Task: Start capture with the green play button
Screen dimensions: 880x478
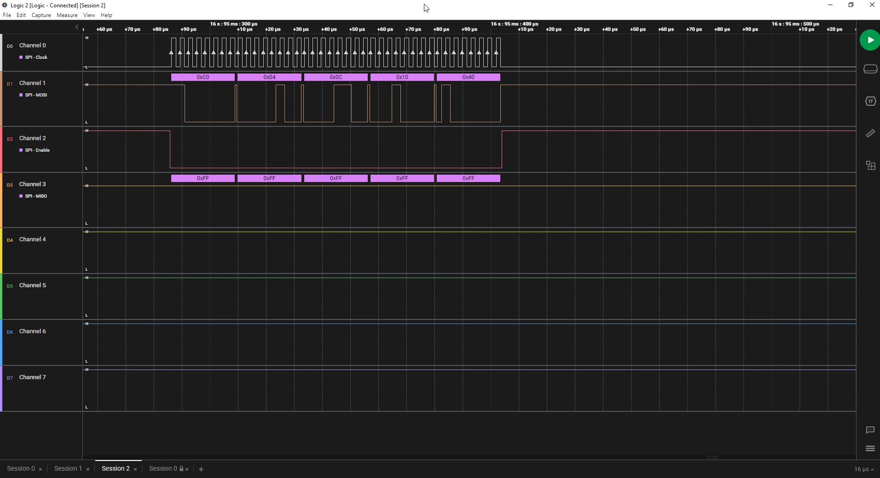Action: coord(870,40)
